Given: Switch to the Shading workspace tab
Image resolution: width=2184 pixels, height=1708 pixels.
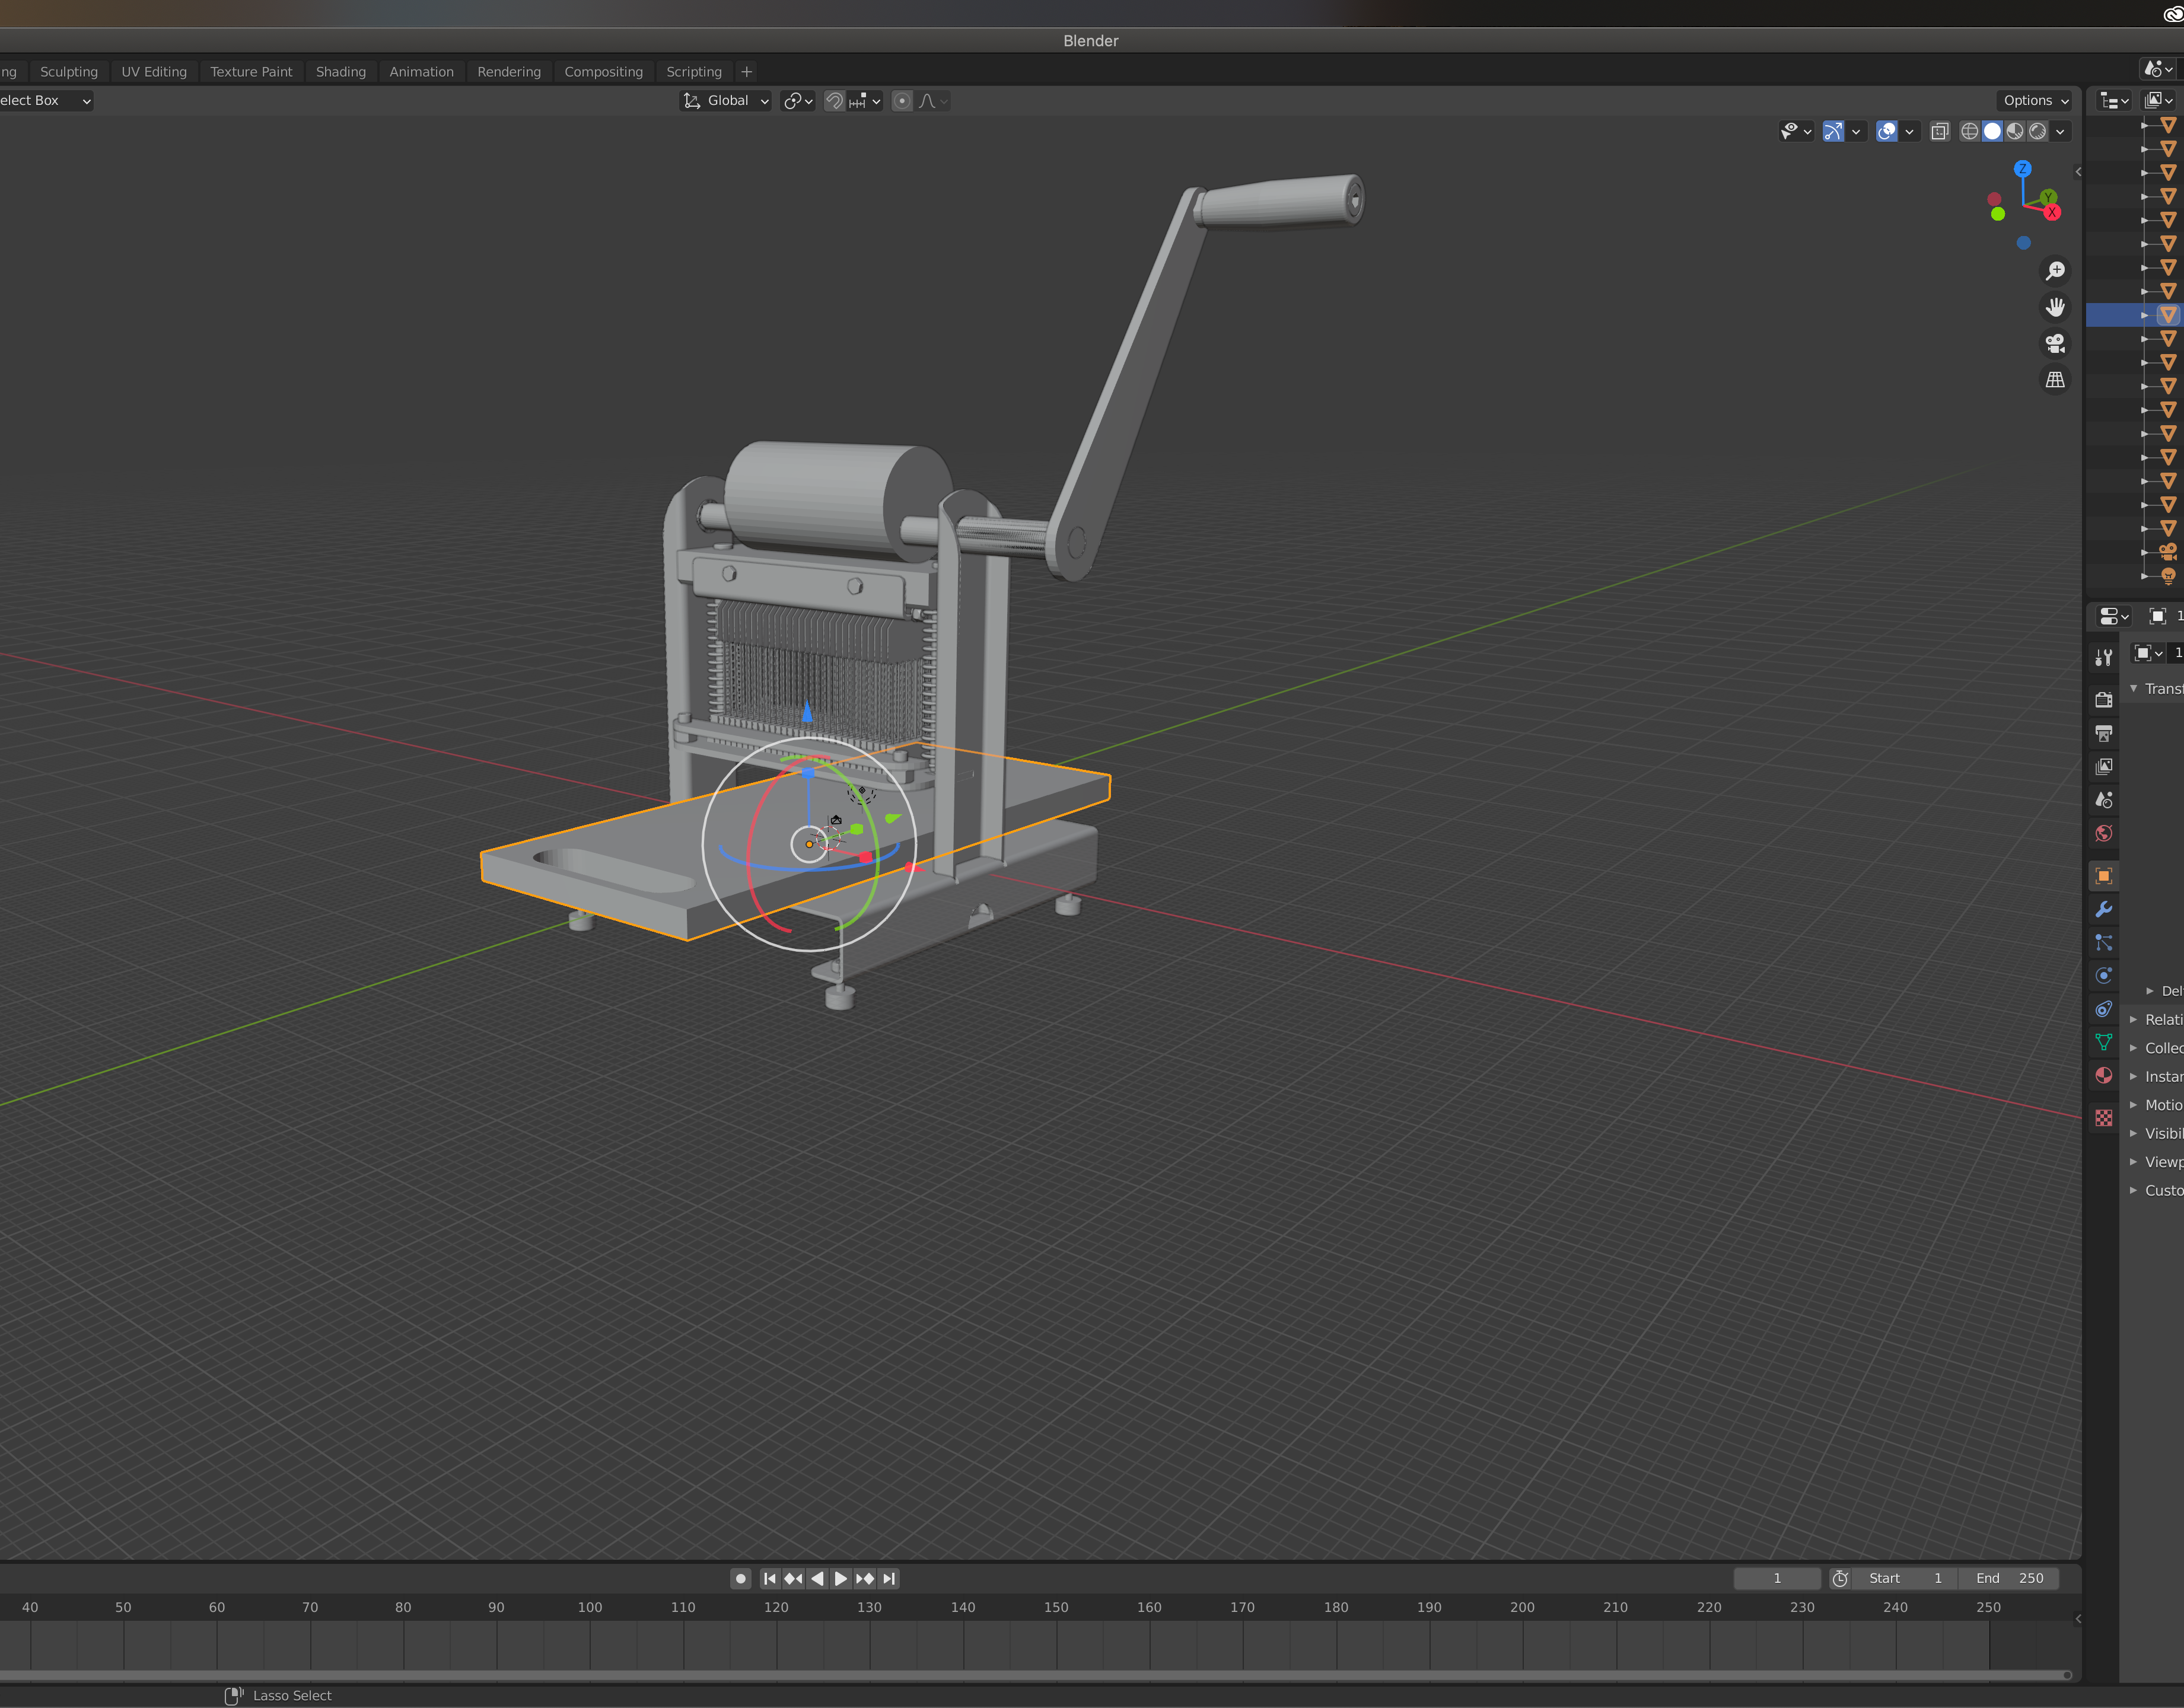Looking at the screenshot, I should tap(341, 72).
